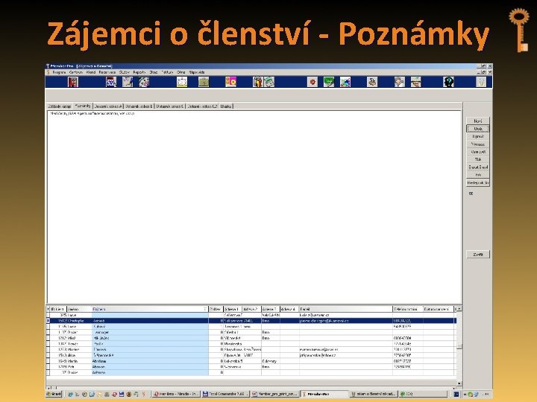The width and height of the screenshot is (537, 402).
Task: Open the brown briefcase toolbar icon
Action: [204, 82]
